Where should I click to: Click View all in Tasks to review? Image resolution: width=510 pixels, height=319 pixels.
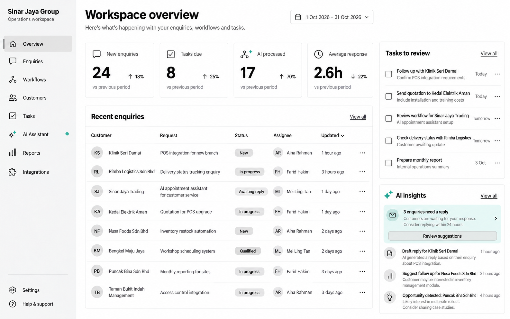pyautogui.click(x=489, y=53)
